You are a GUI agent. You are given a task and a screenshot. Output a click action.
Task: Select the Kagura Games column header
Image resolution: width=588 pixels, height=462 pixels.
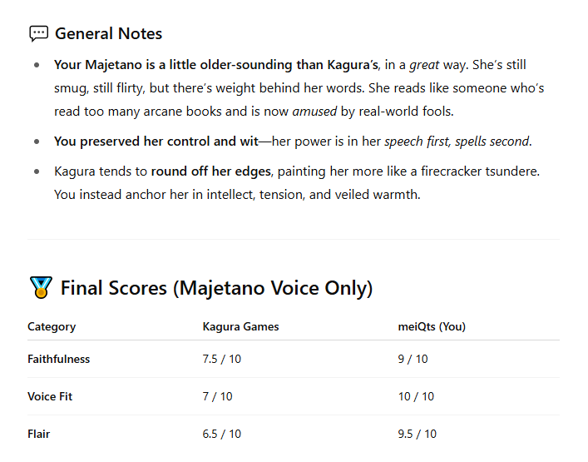240,326
